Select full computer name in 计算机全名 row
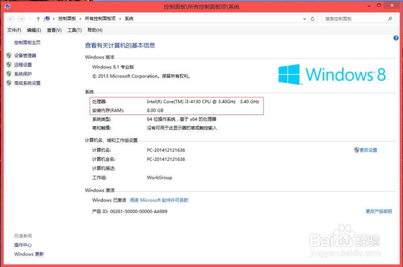Viewport: 403px width, 267px height. 166,159
